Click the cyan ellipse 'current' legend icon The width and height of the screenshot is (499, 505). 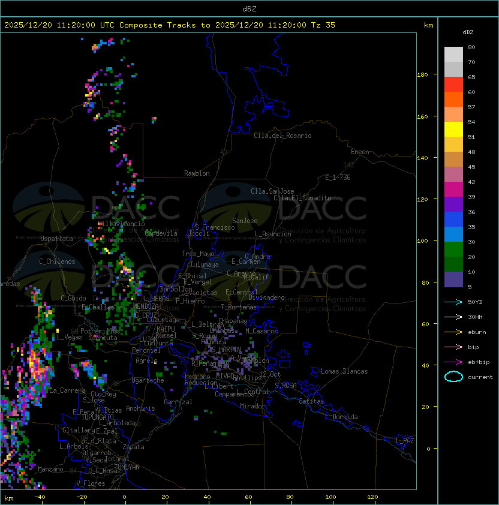click(453, 377)
